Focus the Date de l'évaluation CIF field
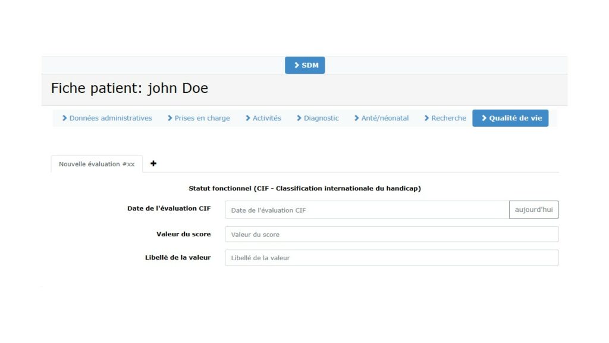609x343 pixels. 366,210
